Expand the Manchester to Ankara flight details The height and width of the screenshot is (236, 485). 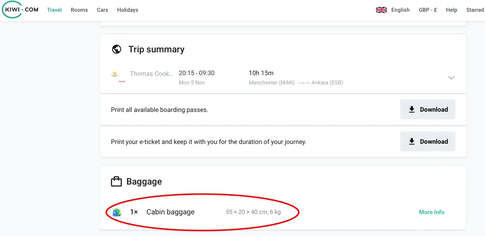451,78
